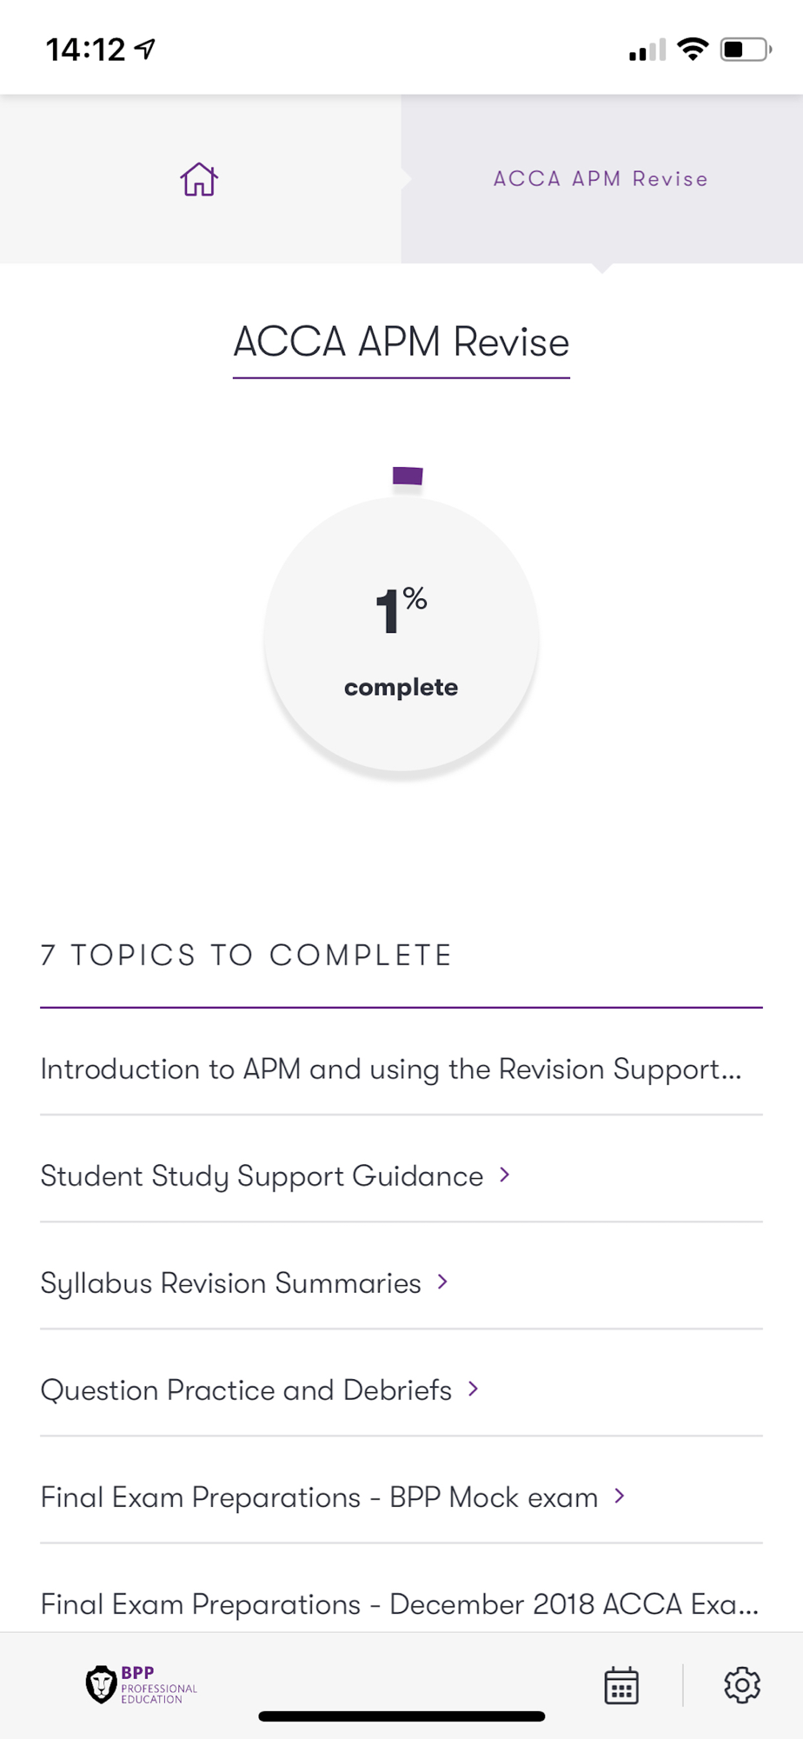Viewport: 803px width, 1739px height.
Task: Tap the 1% complete progress circle
Action: pyautogui.click(x=401, y=635)
